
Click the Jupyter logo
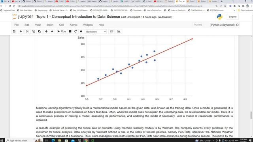pos(23,17)
